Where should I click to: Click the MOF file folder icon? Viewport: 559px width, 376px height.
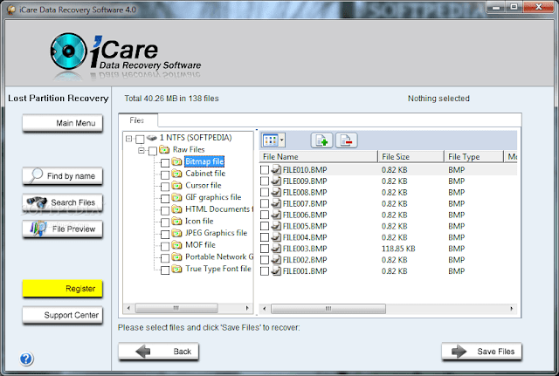[x=176, y=245]
